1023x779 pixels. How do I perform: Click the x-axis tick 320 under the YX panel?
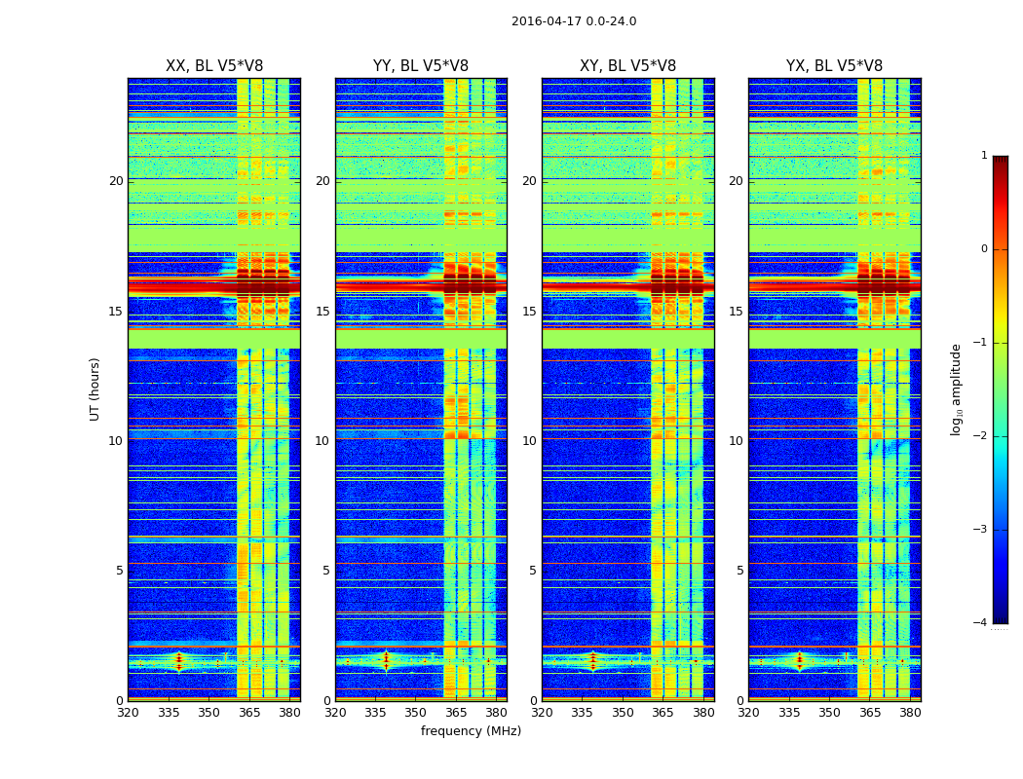click(748, 713)
